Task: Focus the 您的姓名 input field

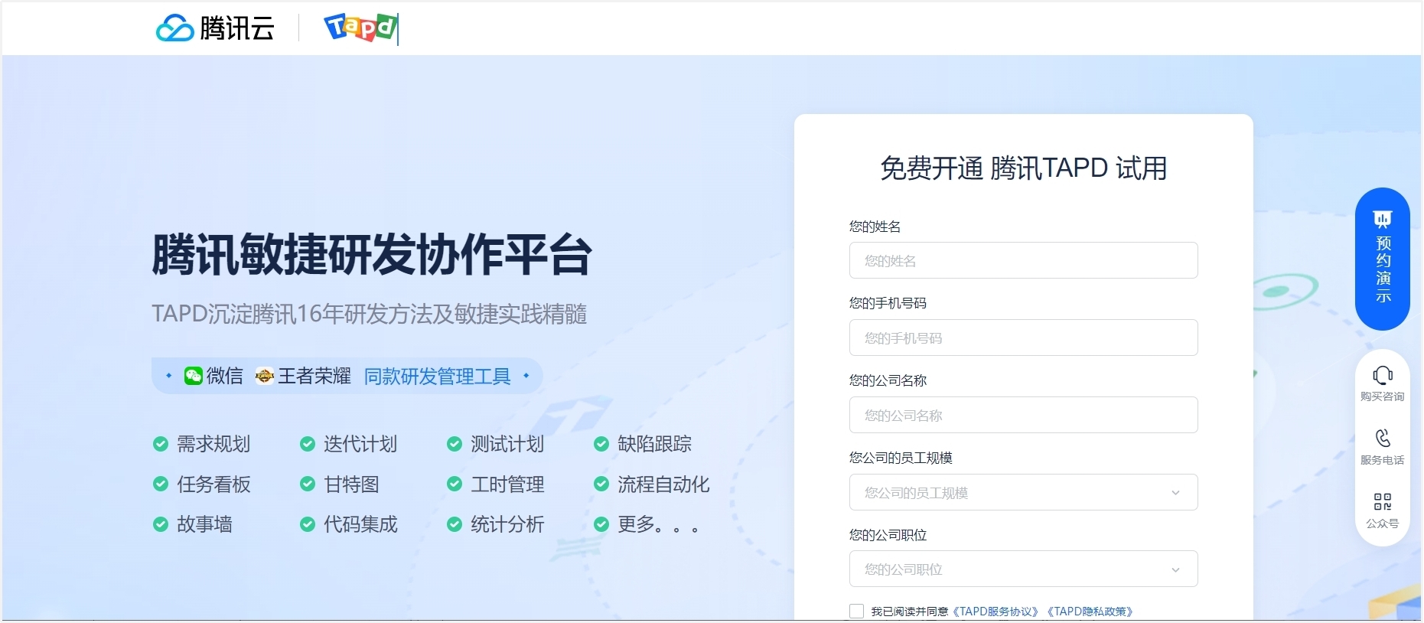Action: pyautogui.click(x=1023, y=260)
